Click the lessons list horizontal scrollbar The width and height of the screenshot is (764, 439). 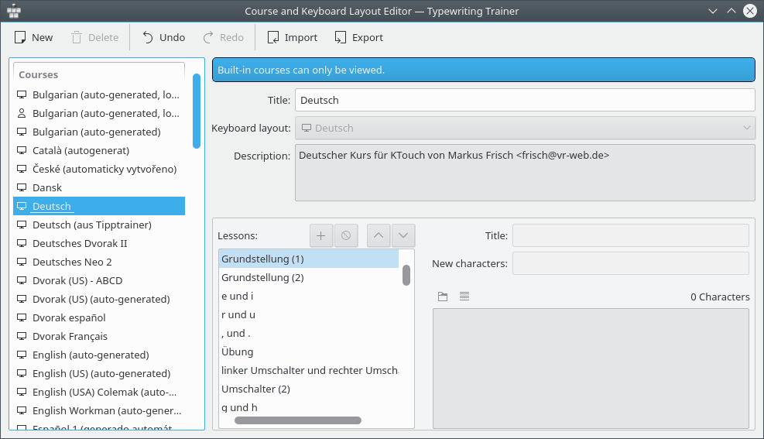[298, 420]
